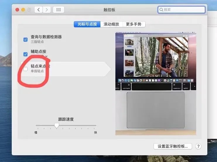Click the gesture preview video
217x162 pixels.
point(156,84)
